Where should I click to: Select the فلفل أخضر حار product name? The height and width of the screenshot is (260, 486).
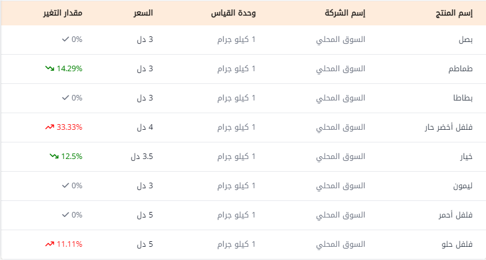tap(448, 127)
